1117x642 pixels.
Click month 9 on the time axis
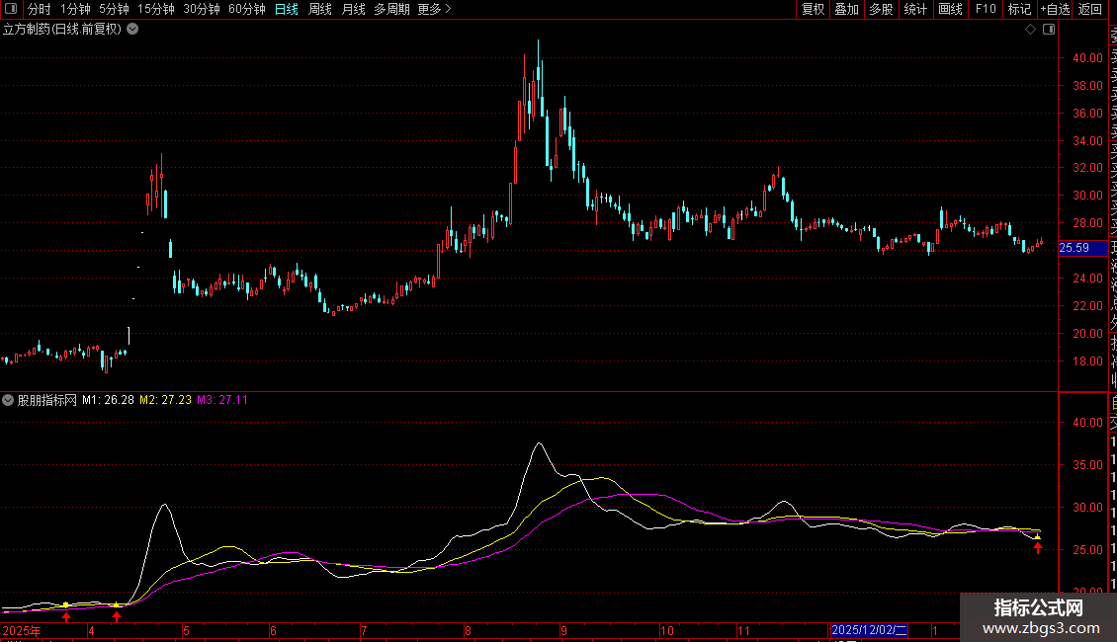pos(563,630)
